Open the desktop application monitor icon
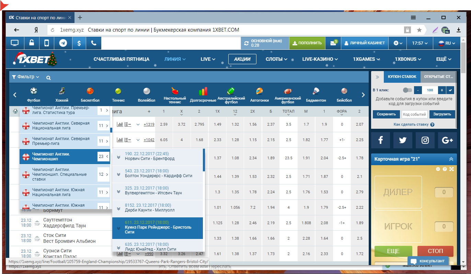This screenshot has width=471, height=274. click(15, 43)
